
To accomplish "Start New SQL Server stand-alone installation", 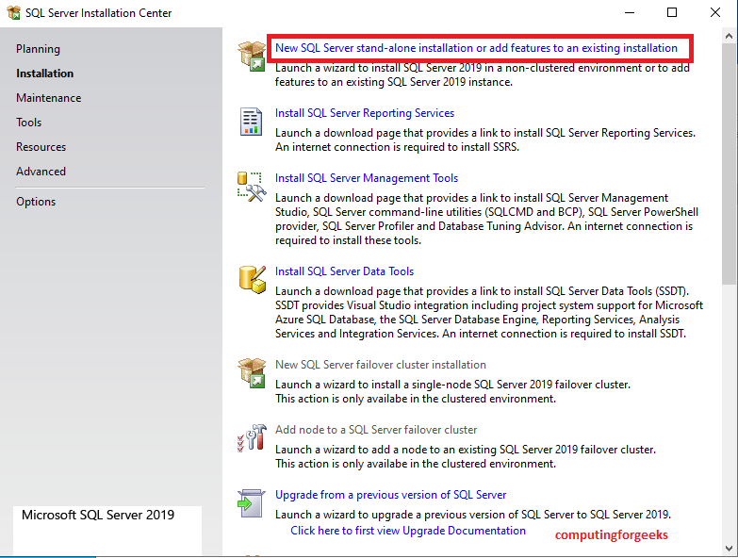I will pos(476,48).
